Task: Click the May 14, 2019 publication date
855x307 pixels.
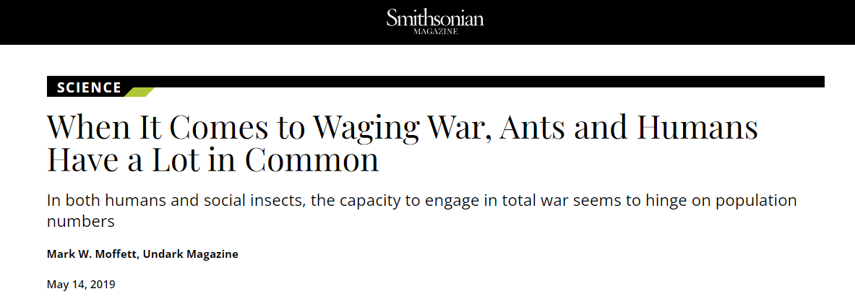Action: tap(81, 284)
